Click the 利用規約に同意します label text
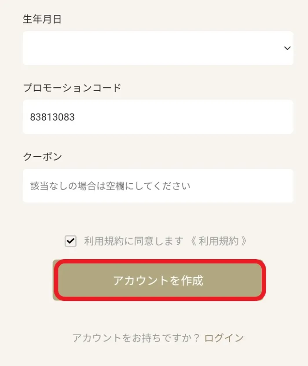The width and height of the screenshot is (308, 366). click(x=133, y=241)
